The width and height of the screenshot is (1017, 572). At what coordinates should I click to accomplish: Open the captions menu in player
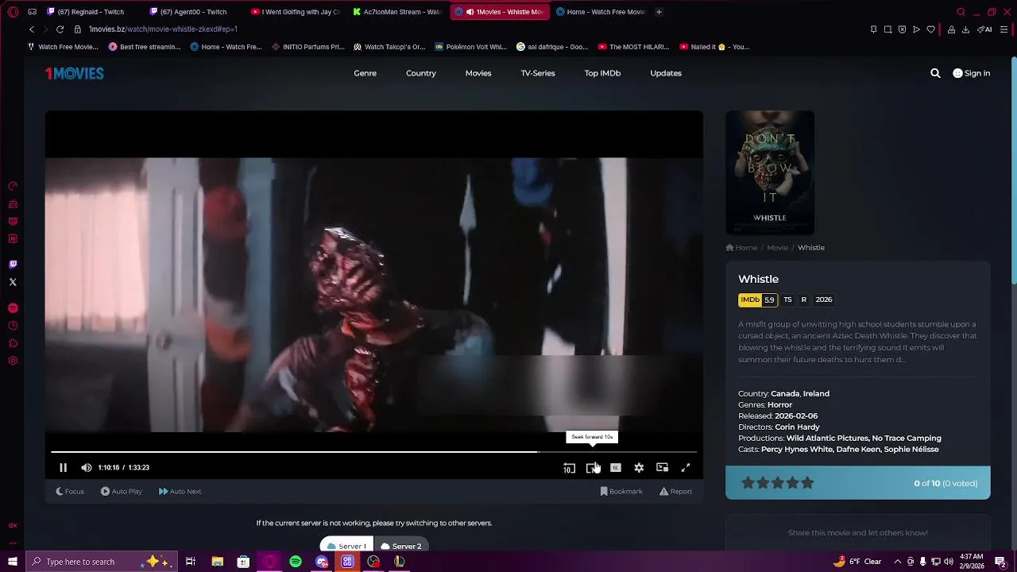coord(615,468)
